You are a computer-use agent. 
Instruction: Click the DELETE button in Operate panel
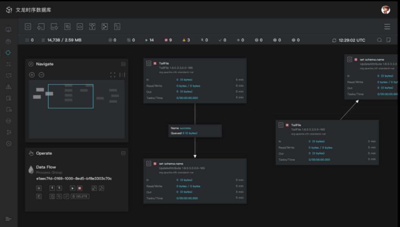coord(80,196)
